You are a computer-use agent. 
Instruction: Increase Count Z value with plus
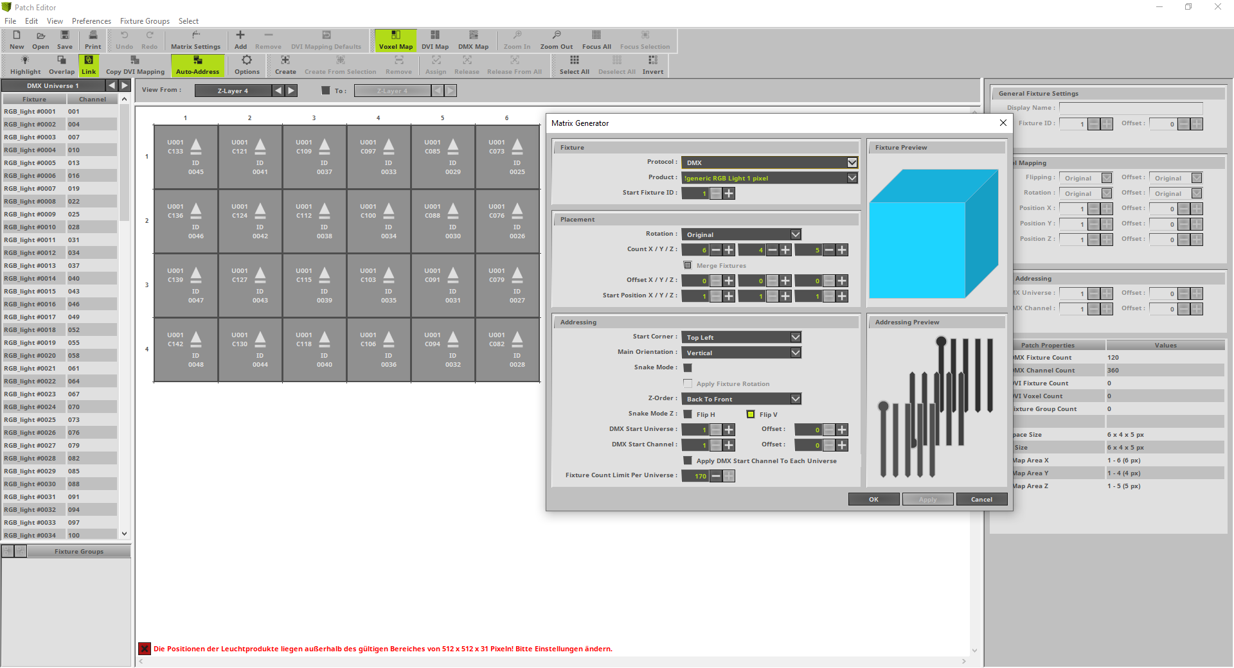click(842, 250)
